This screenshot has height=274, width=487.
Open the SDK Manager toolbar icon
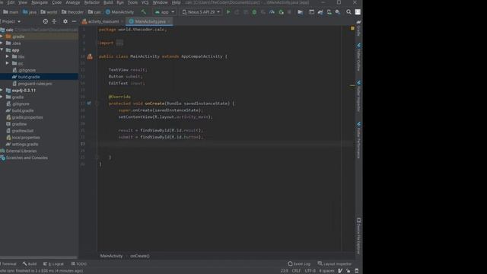tap(338, 12)
